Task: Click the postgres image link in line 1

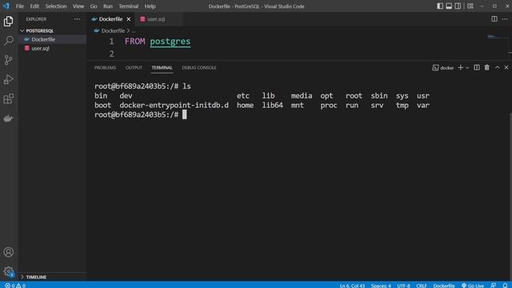Action: [170, 42]
